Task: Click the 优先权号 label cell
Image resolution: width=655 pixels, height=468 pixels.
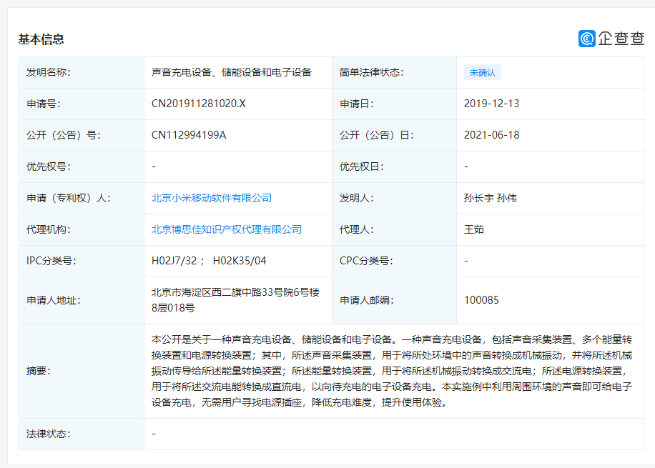Action: 82,166
